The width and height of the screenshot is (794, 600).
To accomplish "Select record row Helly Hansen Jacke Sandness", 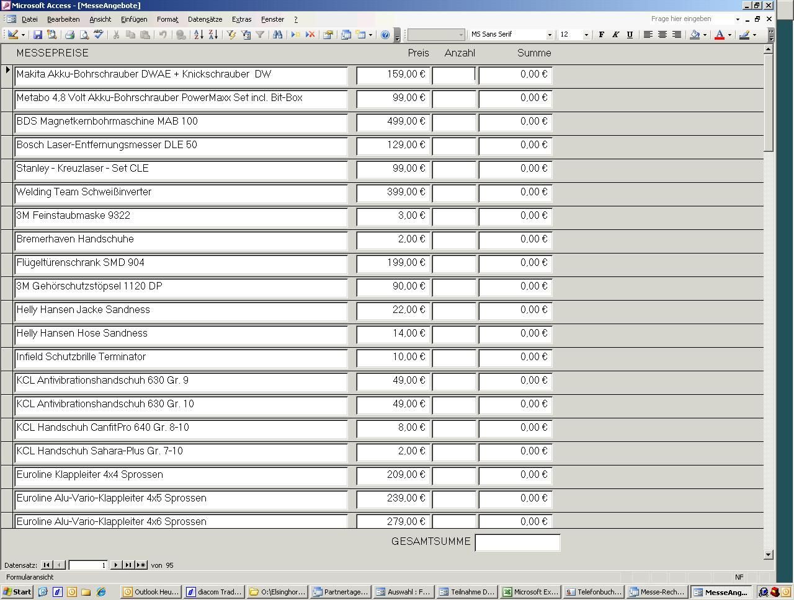I will tap(7, 312).
